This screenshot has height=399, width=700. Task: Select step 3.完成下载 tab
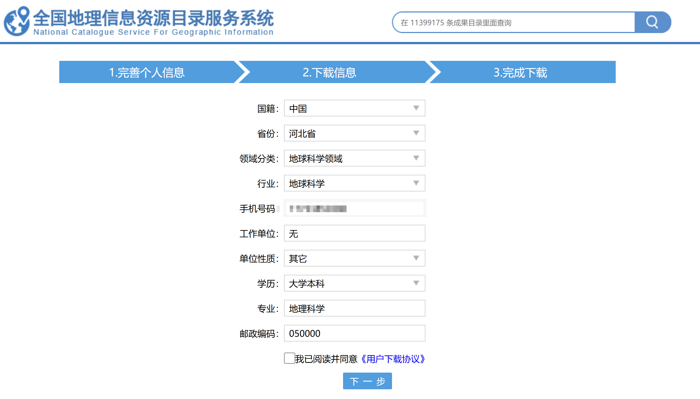(520, 72)
